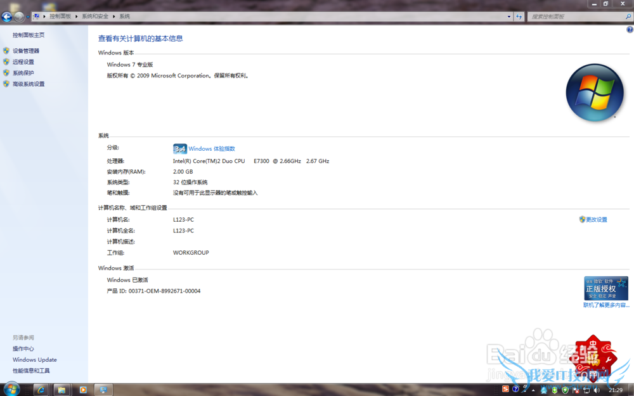The height and width of the screenshot is (396, 634).
Task: Click the Windows 已激活 status text
Action: pyautogui.click(x=127, y=280)
